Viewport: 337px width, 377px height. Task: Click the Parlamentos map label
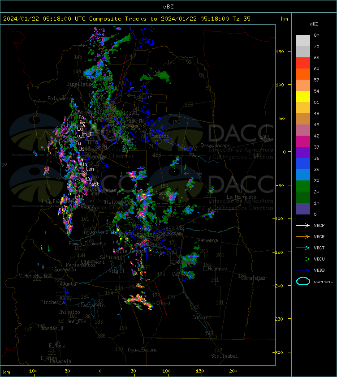tap(81, 265)
